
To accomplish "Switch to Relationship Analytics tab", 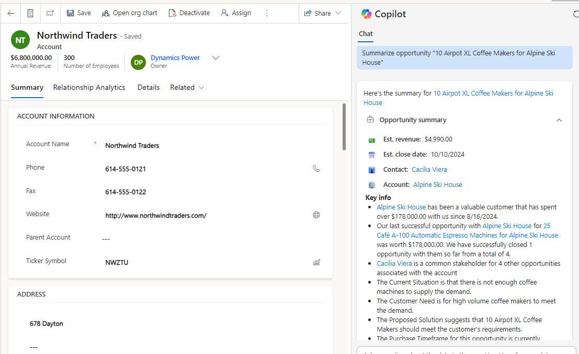I will pos(89,87).
